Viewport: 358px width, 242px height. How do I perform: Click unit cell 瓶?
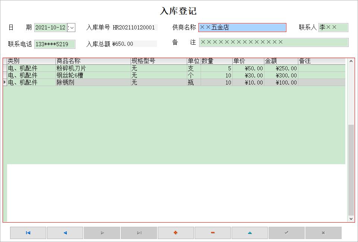pyautogui.click(x=194, y=83)
